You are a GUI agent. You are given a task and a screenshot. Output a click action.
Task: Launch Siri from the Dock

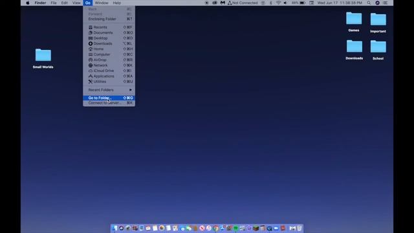[x=121, y=228]
